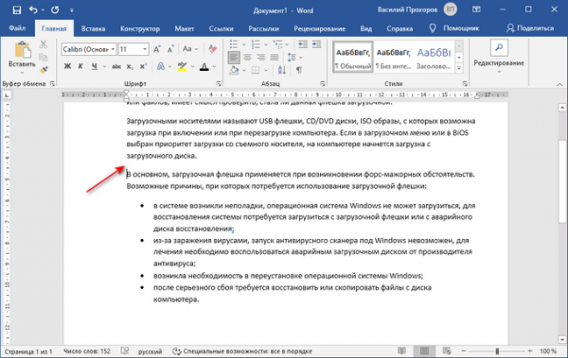568x358 pixels.
Task: Sort text with the A-Z icon
Action: click(x=282, y=70)
